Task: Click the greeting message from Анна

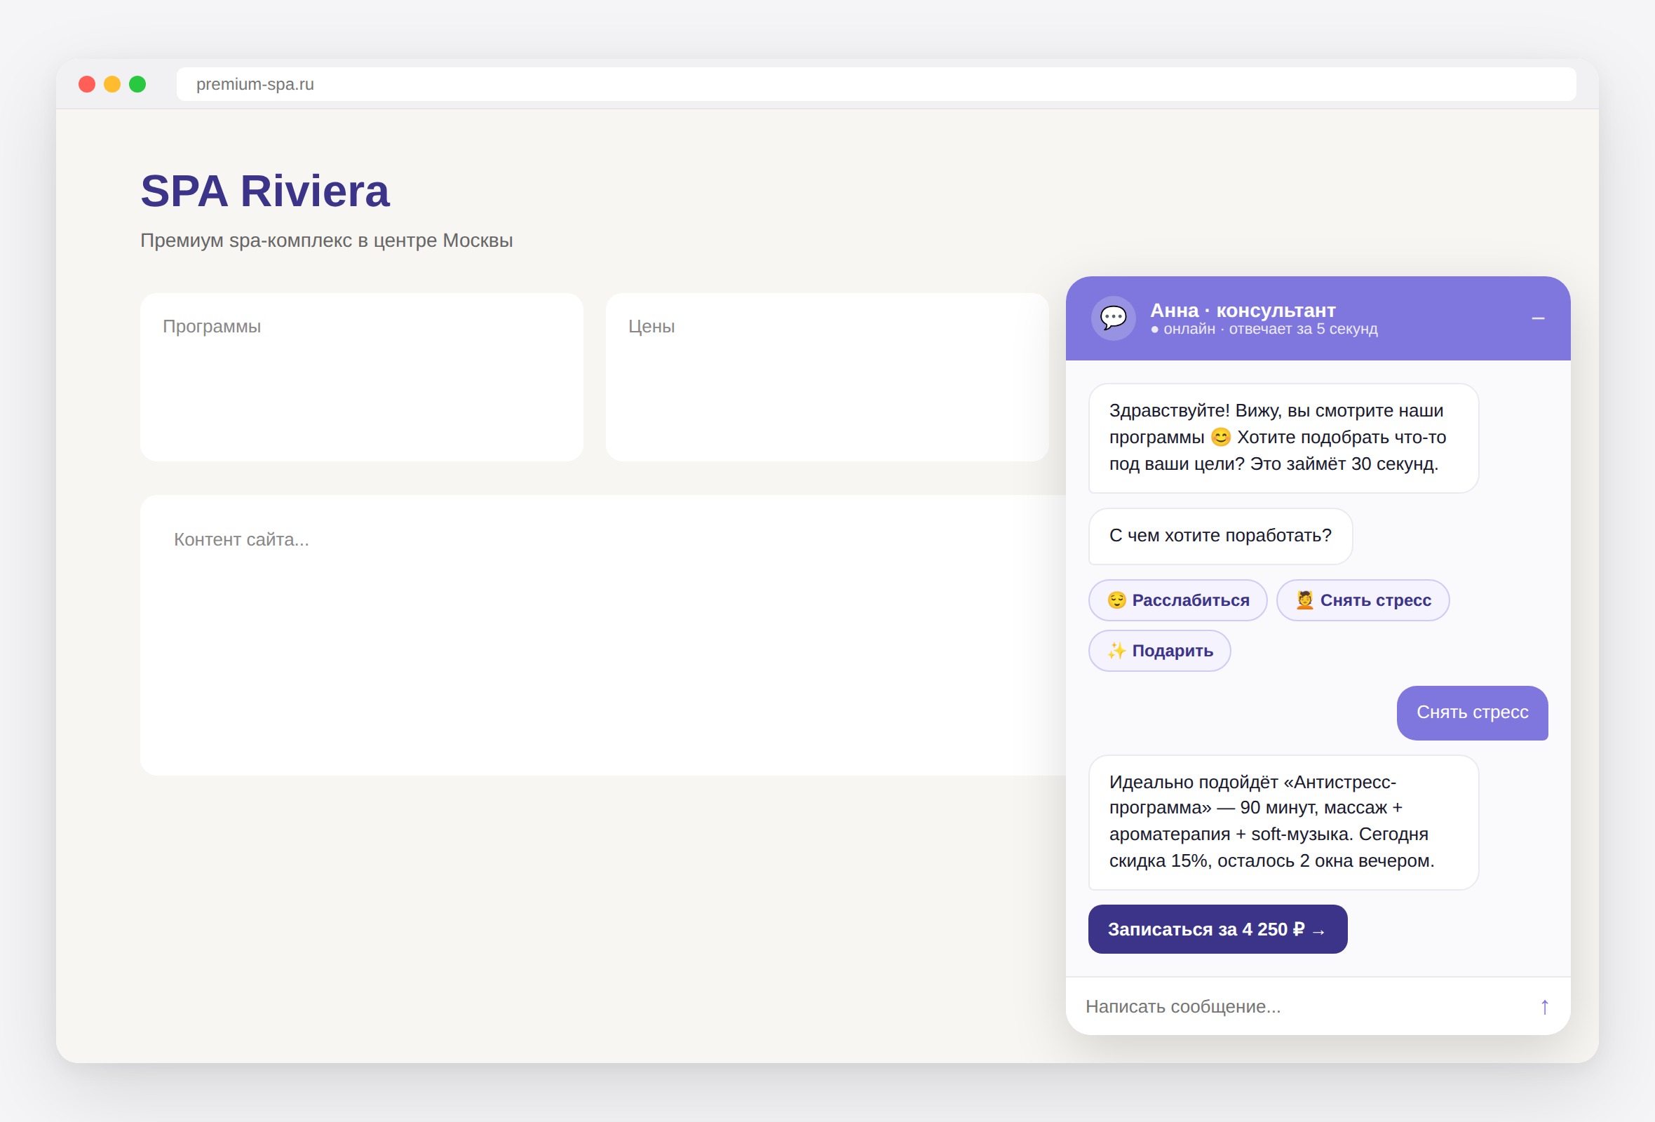Action: [x=1283, y=438]
